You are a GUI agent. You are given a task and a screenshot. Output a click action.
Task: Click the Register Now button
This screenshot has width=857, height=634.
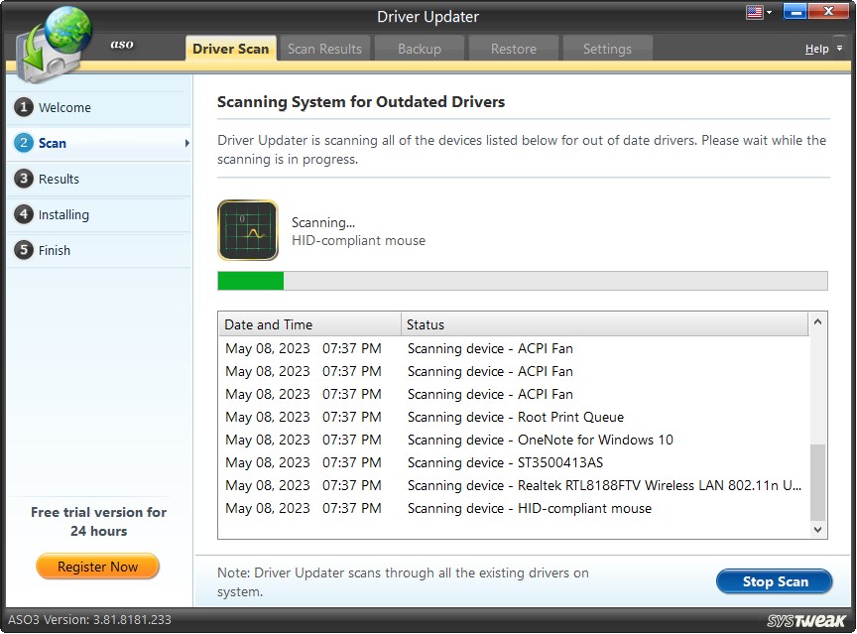pyautogui.click(x=97, y=567)
